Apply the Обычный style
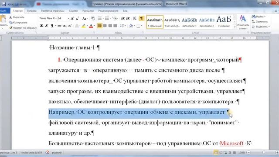 [x=155, y=22]
